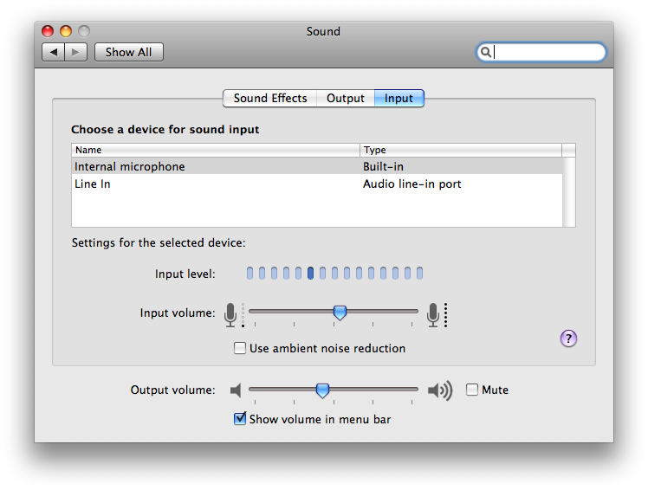
Task: Click the back navigation arrow
Action: (54, 52)
